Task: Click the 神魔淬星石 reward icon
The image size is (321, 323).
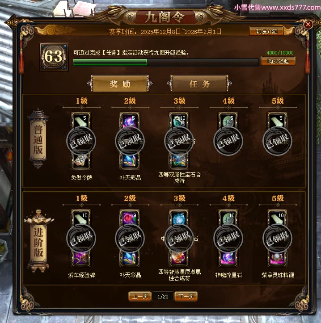Action: 228,258
